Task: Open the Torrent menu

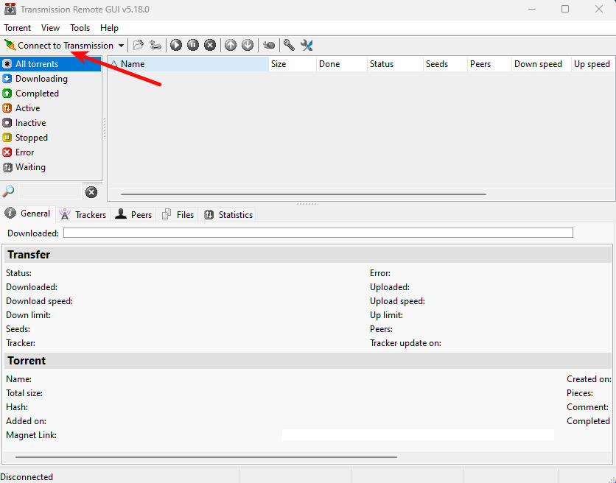Action: (17, 28)
